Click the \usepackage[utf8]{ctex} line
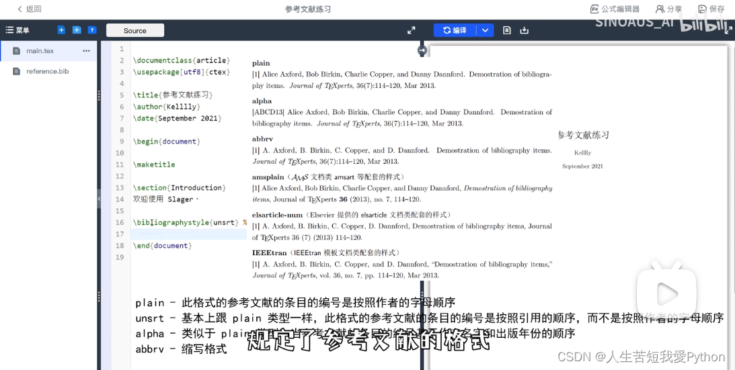735x370 pixels. (182, 72)
